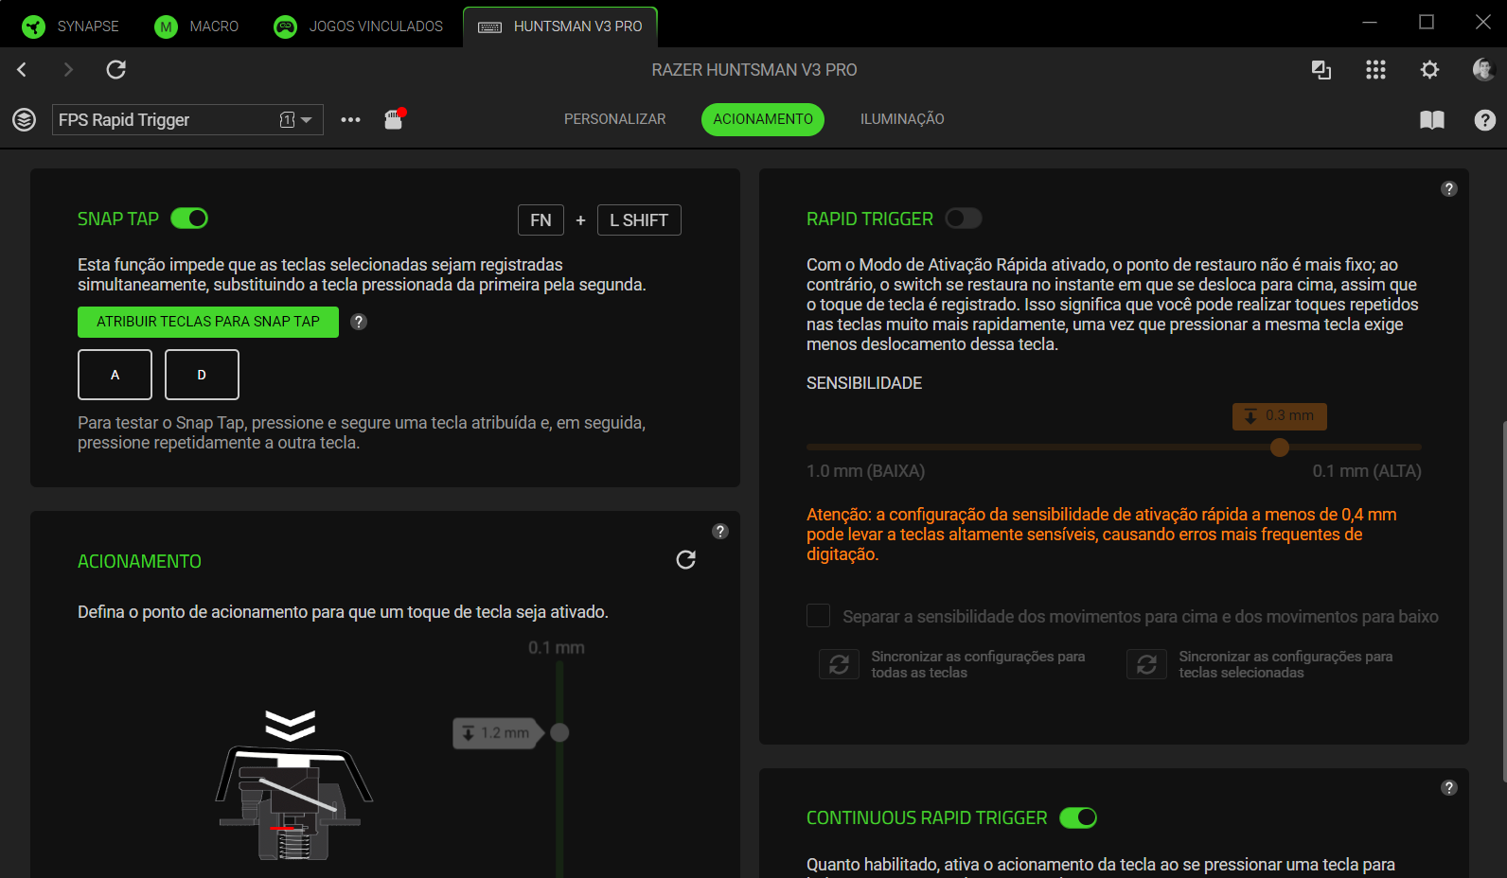Click the refresh icon in navigation bar
The width and height of the screenshot is (1507, 878).
click(115, 69)
